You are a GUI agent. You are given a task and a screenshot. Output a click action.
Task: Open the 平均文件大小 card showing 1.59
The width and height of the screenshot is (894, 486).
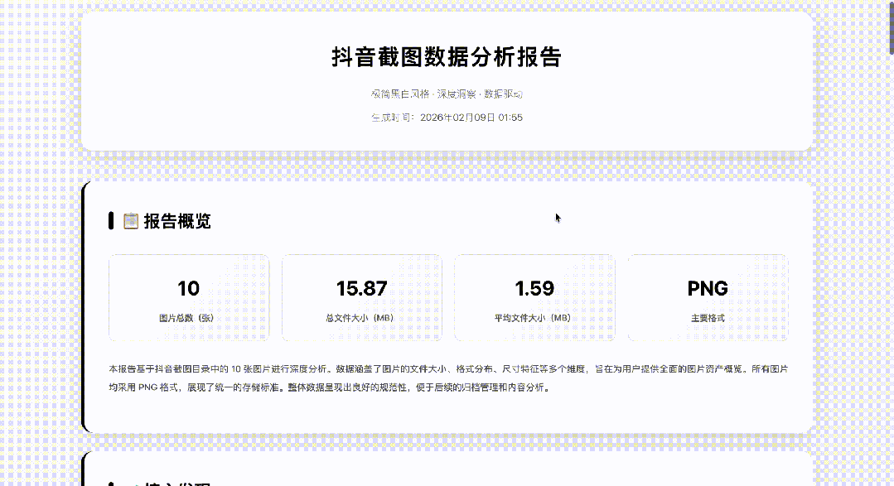(534, 298)
